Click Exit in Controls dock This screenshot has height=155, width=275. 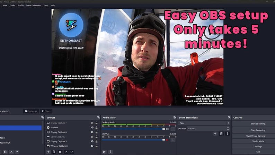pyautogui.click(x=258, y=152)
